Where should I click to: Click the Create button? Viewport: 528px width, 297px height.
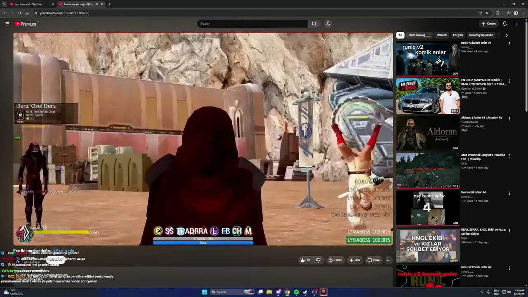pos(489,24)
